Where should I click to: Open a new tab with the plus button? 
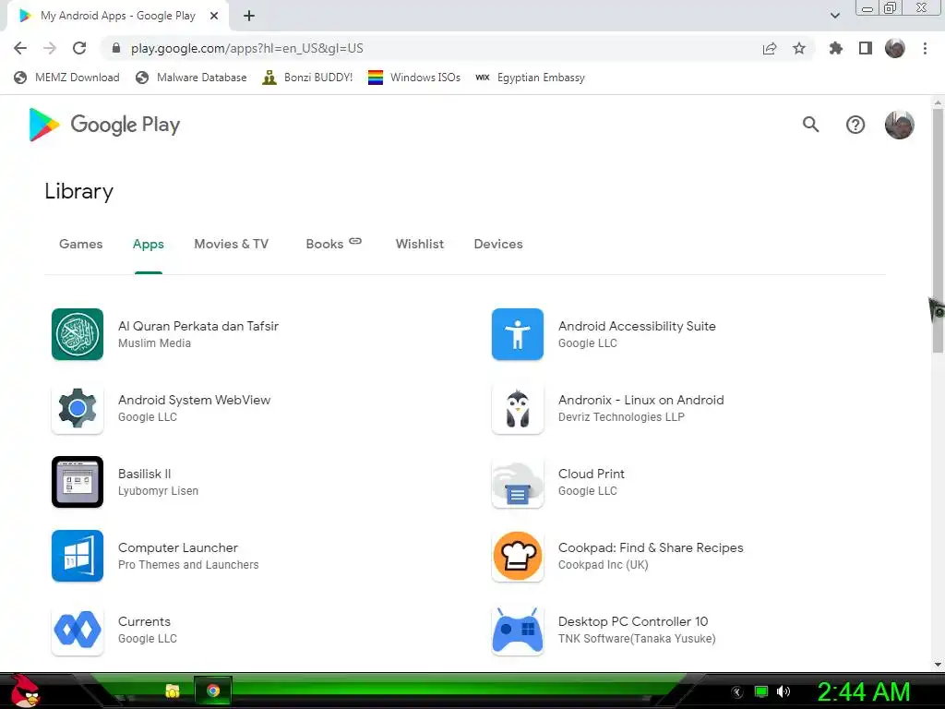[249, 16]
